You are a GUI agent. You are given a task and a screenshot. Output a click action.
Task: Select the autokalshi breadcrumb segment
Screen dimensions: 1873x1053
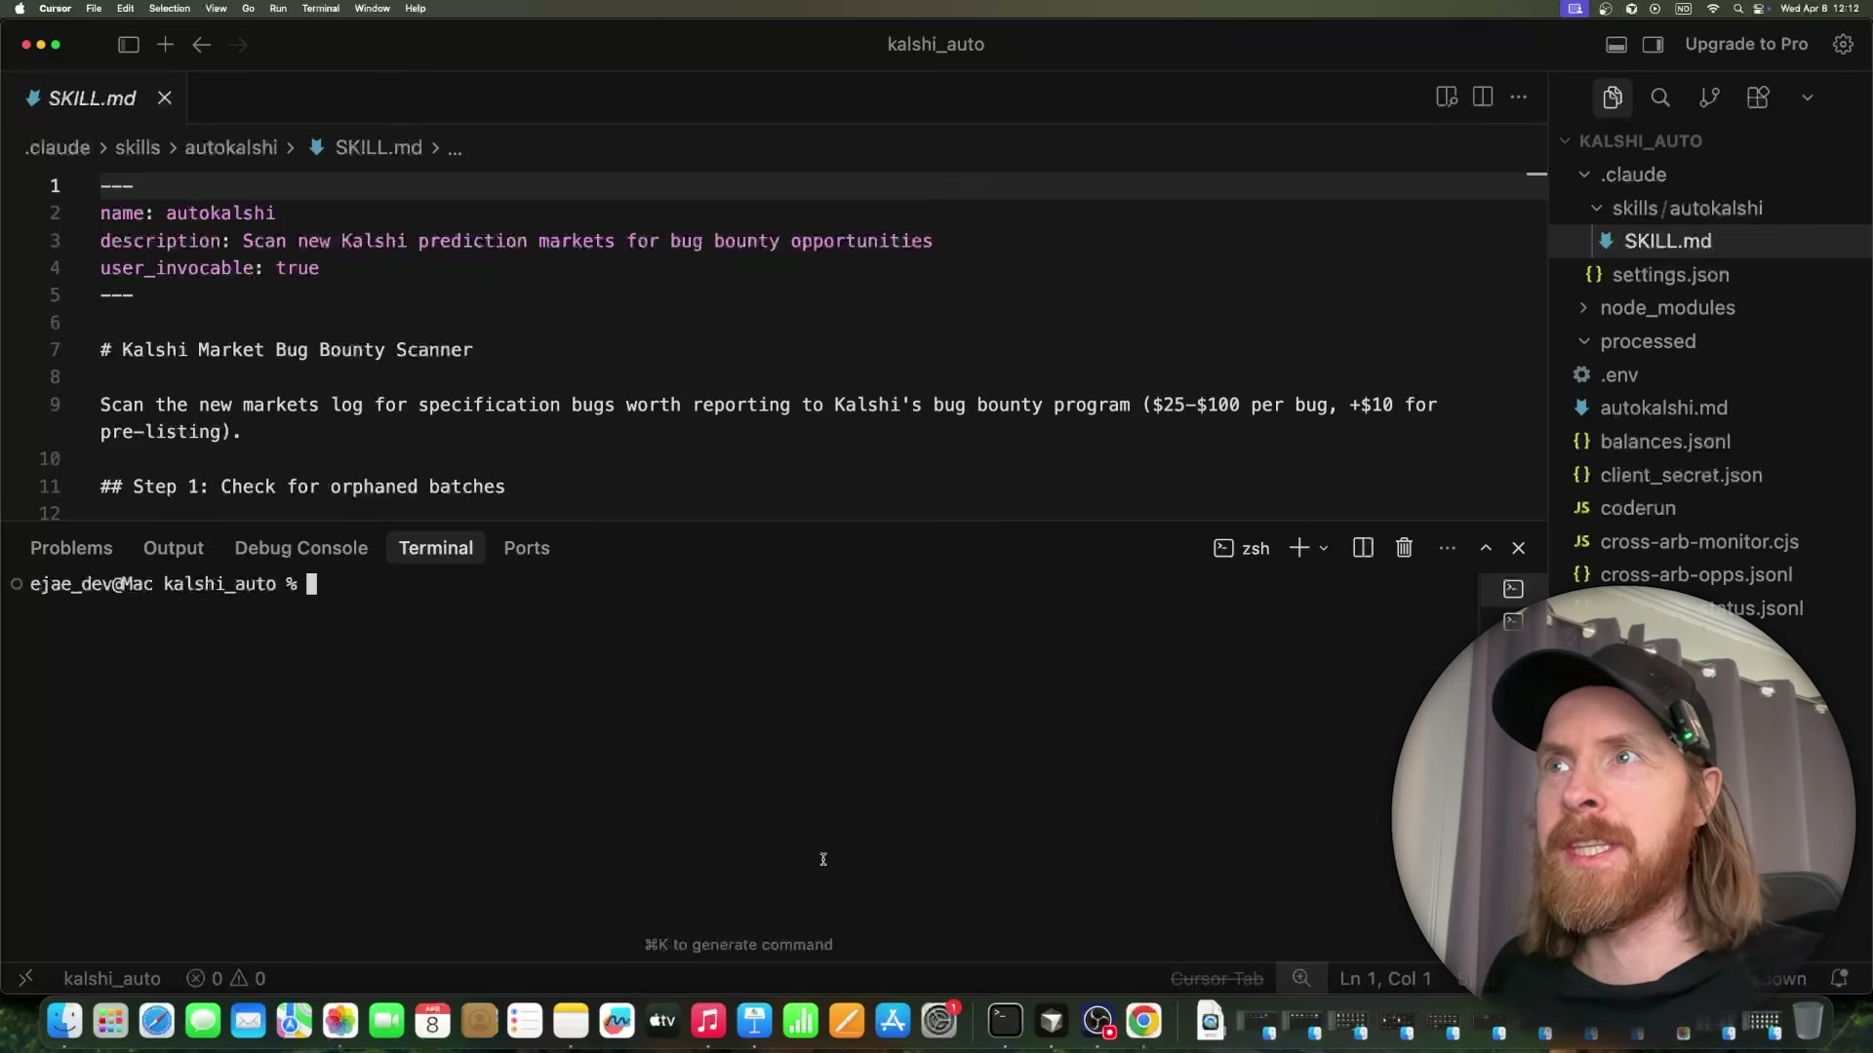(231, 148)
